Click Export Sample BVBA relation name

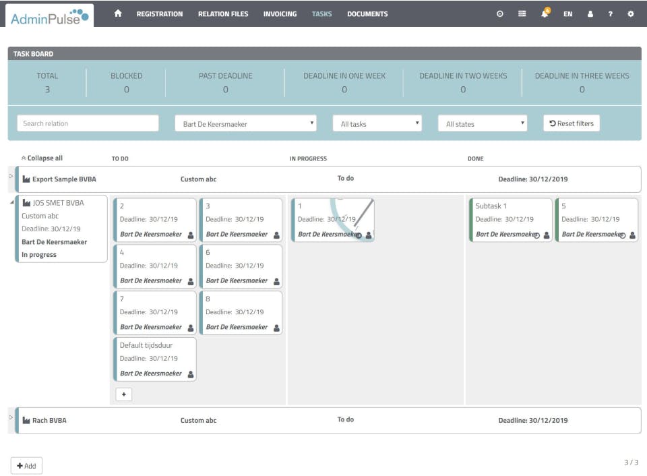[x=64, y=179]
